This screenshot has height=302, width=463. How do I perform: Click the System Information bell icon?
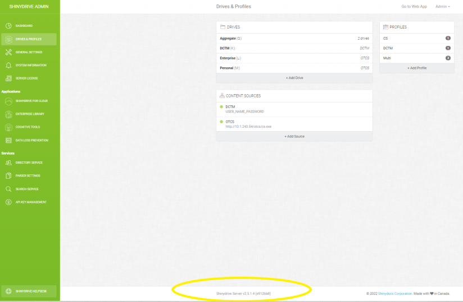(8, 65)
